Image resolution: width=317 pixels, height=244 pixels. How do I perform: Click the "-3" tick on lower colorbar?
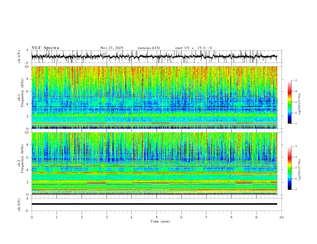click(x=295, y=146)
